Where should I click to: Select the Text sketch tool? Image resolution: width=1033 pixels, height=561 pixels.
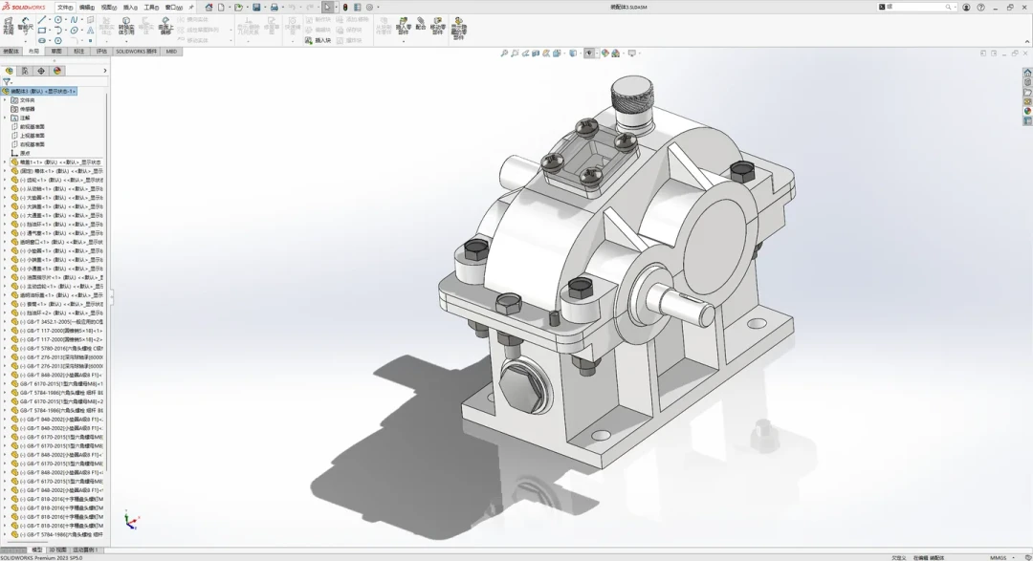90,31
